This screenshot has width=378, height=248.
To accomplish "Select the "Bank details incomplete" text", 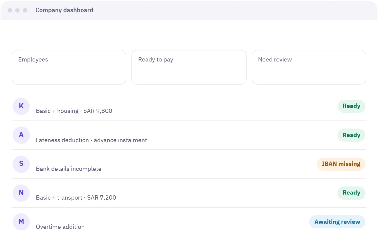I will [x=69, y=169].
